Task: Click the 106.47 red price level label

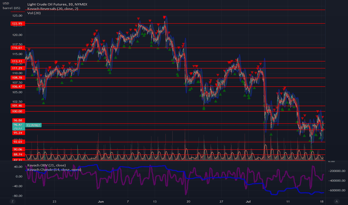Action: pos(18,86)
